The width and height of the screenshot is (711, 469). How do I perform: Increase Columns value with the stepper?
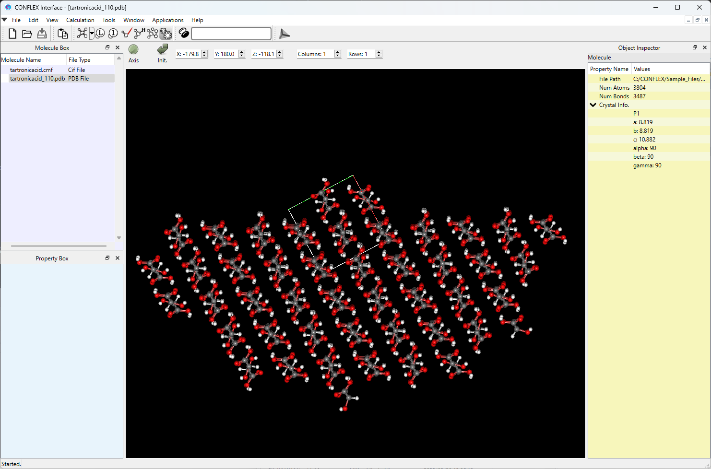(338, 51)
